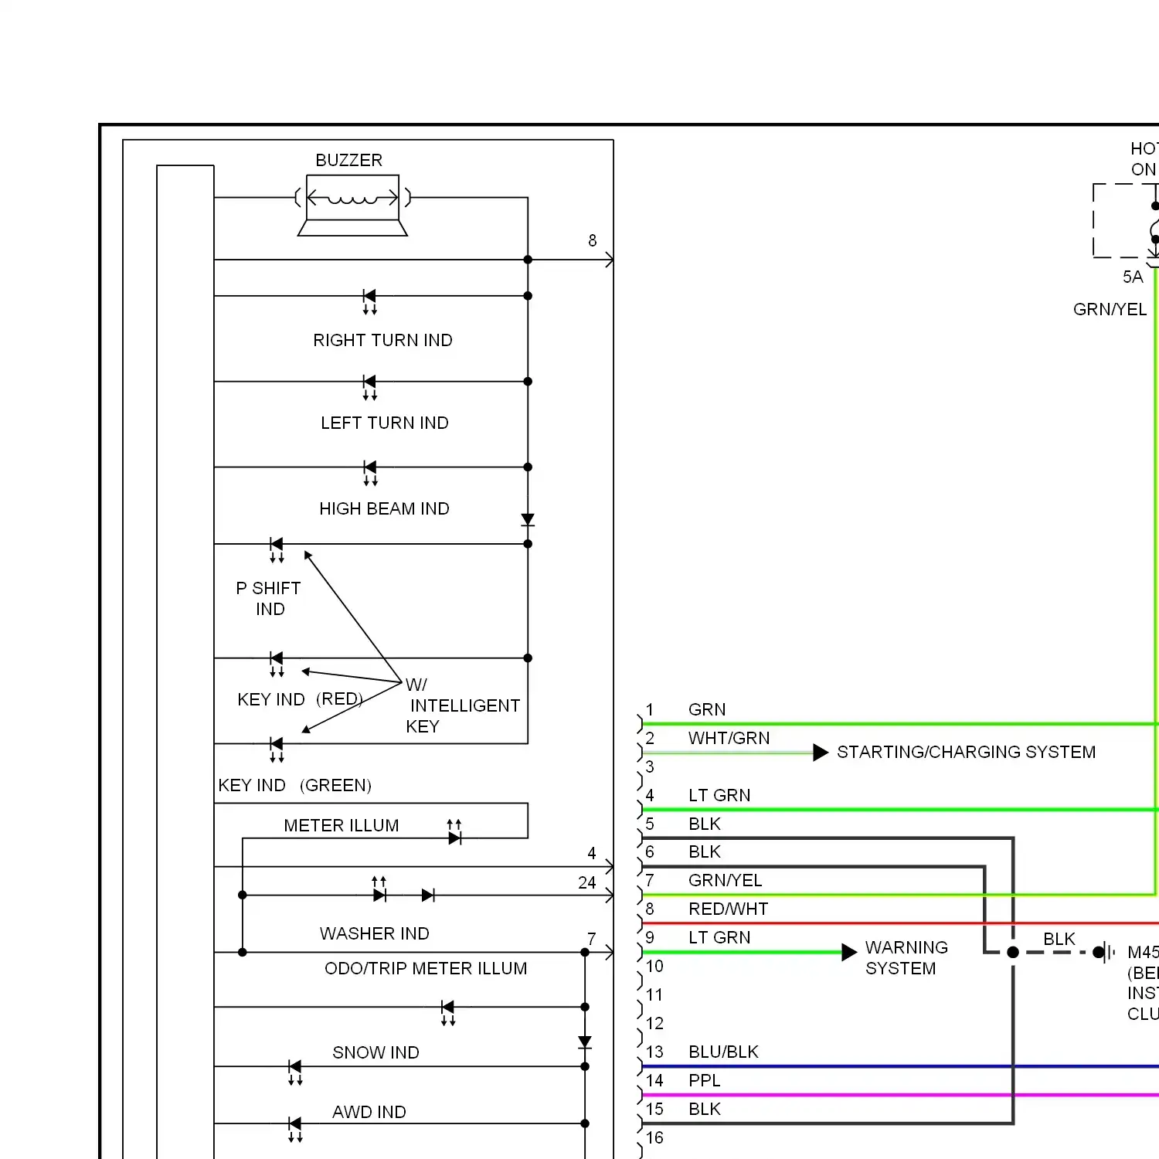Screen dimensions: 1159x1159
Task: Click internal terminal number 24
Action: coord(587,882)
